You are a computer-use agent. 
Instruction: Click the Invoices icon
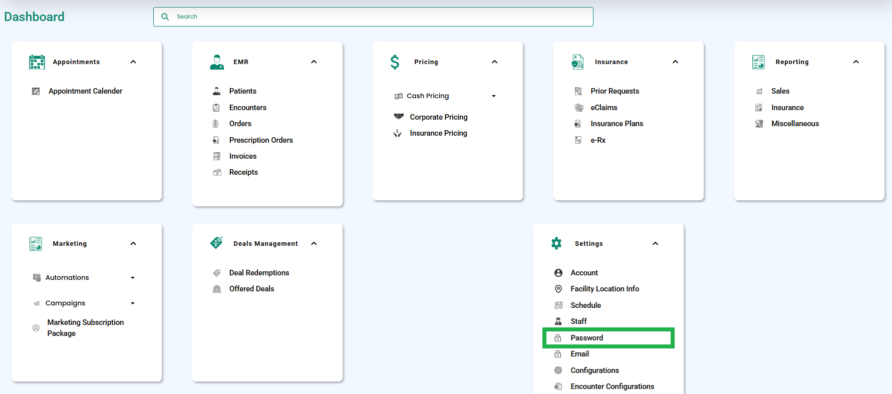pos(217,156)
